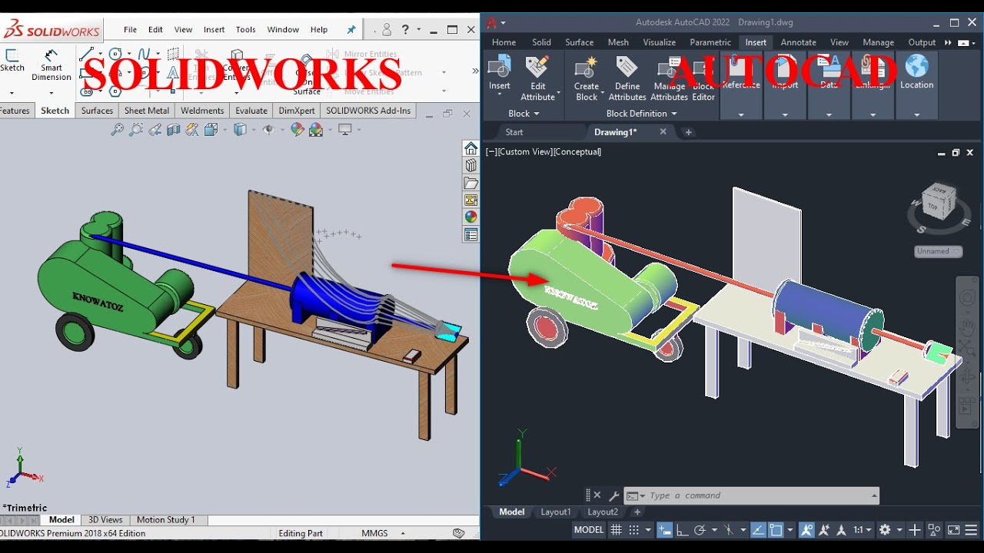Add a new AutoCAD layout tab
This screenshot has width=984, height=553.
point(637,512)
